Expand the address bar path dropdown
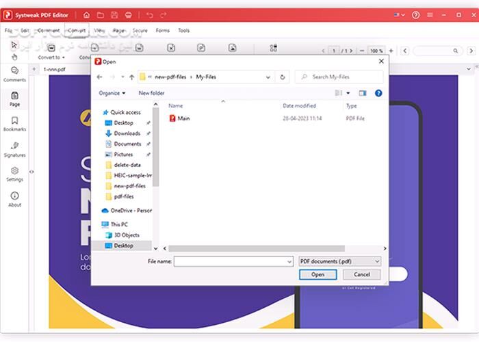The image size is (479, 342). [x=268, y=77]
